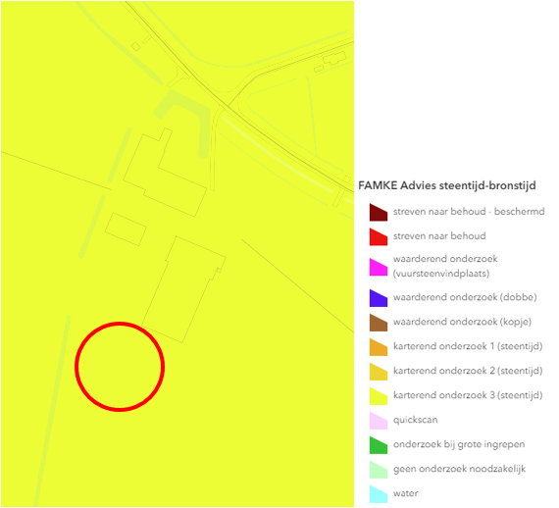The height and width of the screenshot is (508, 559).
Task: Click the 'quickscan' legend label
Action: pos(416,420)
